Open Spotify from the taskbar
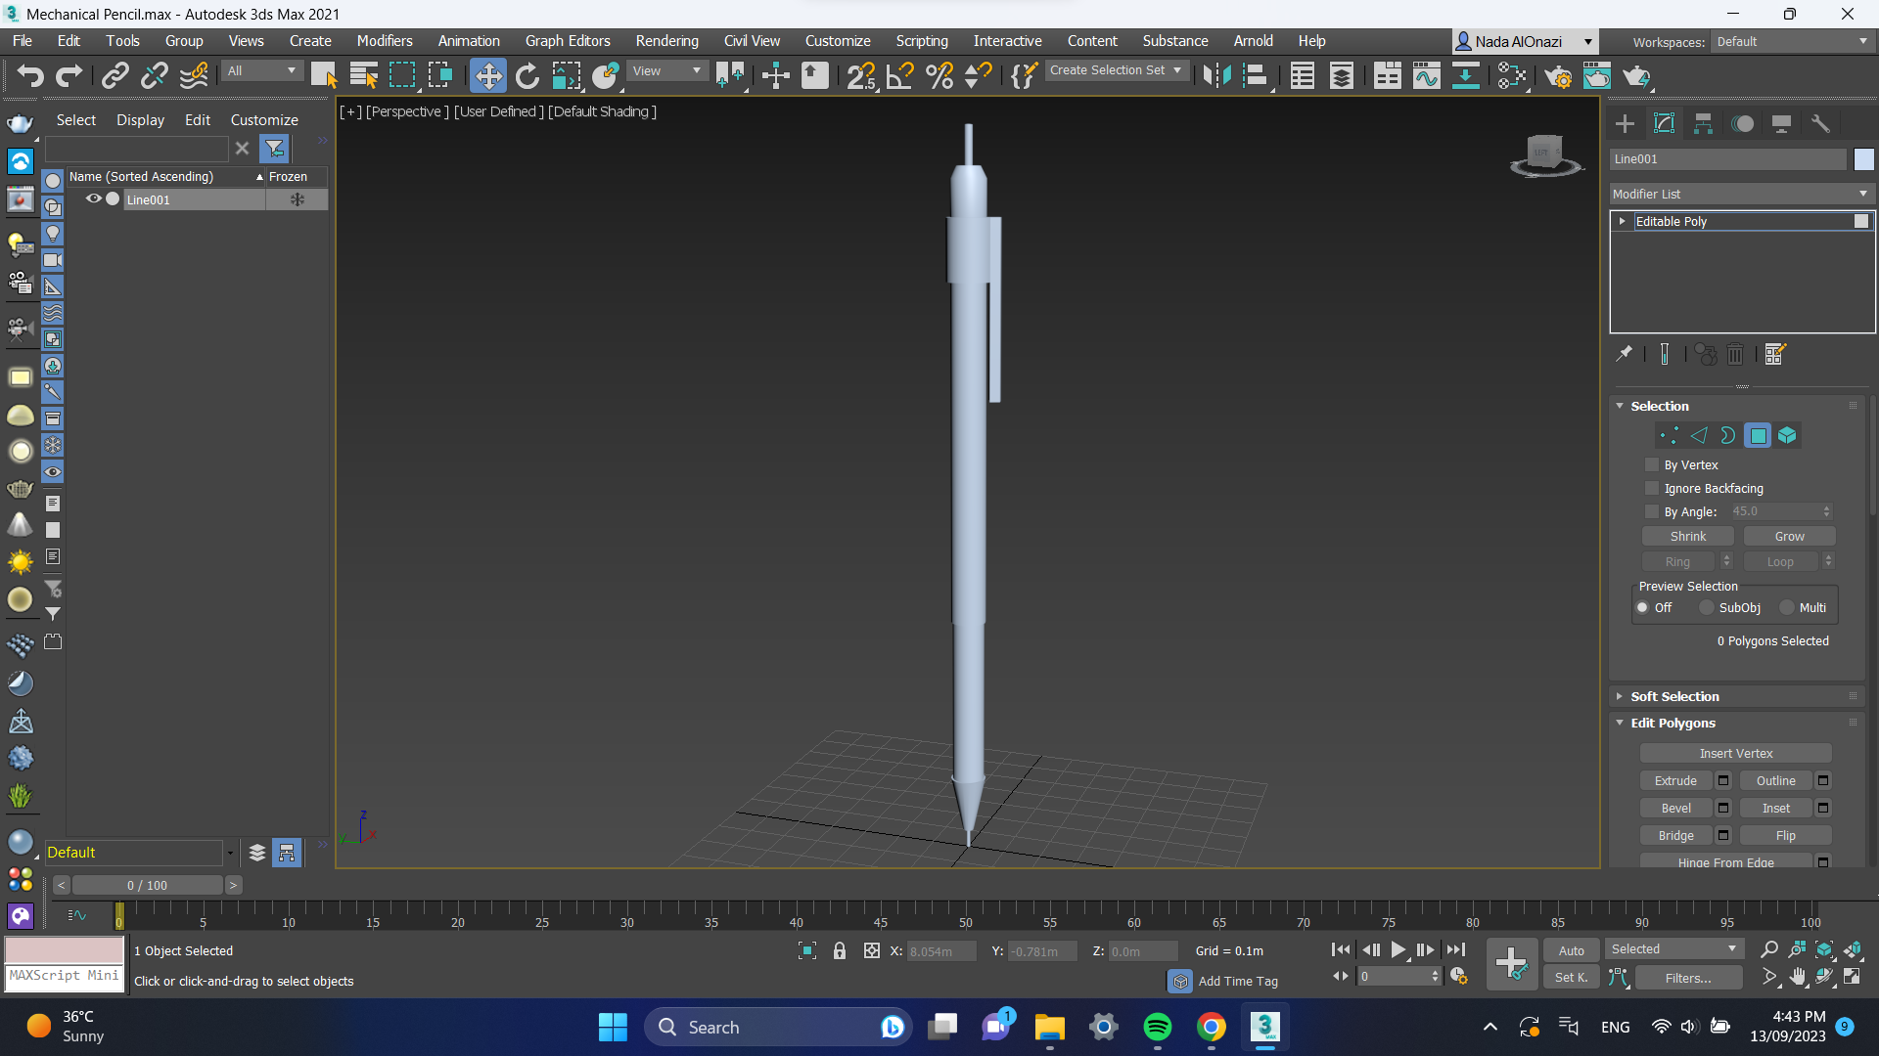Screen dimensions: 1879x1056 (x=1157, y=1027)
